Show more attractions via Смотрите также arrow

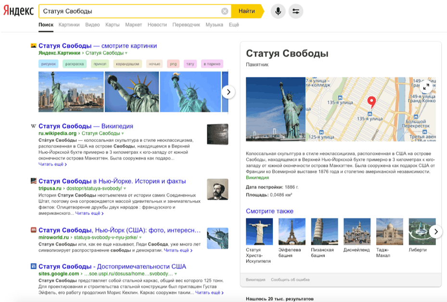[435, 231]
